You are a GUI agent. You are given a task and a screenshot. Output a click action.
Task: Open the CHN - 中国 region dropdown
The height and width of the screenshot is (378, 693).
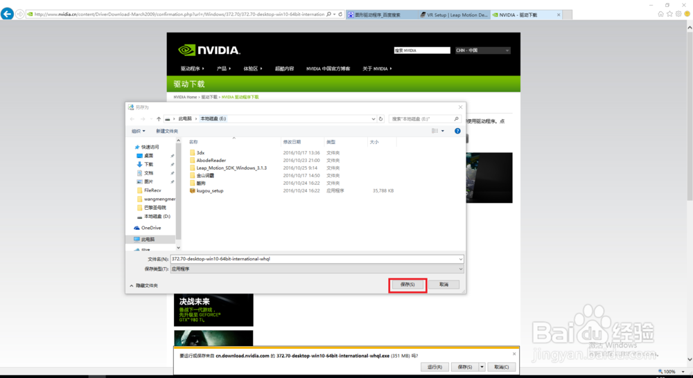click(482, 51)
